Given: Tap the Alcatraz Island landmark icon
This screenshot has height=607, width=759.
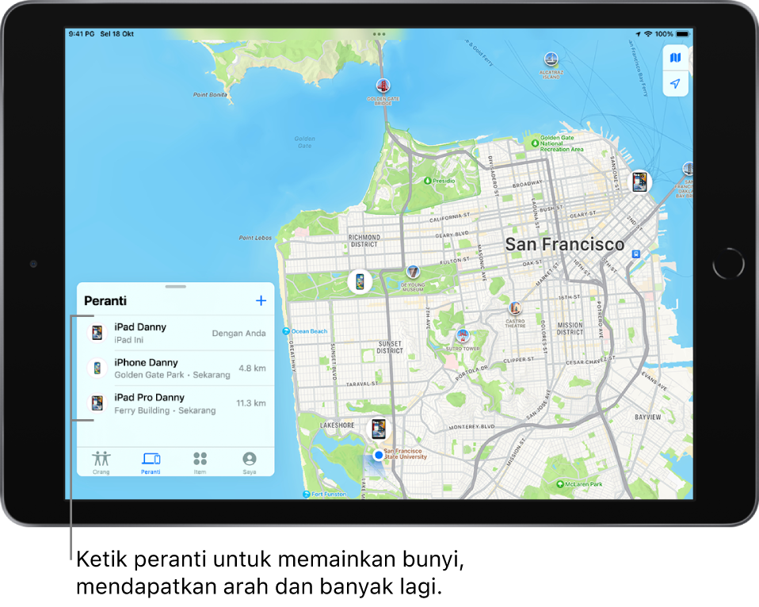Looking at the screenshot, I should click(x=551, y=59).
